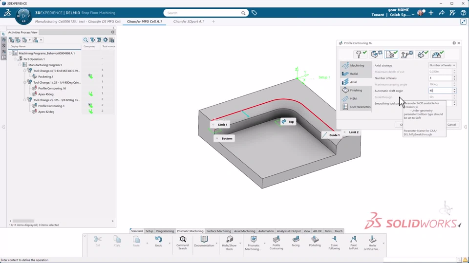Open the Axial strategy dropdown
Image resolution: width=469 pixels, height=263 pixels.
442,65
